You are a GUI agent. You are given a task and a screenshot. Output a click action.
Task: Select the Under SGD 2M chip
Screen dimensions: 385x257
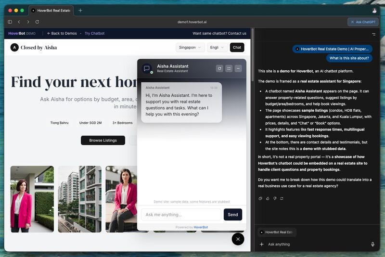point(90,123)
